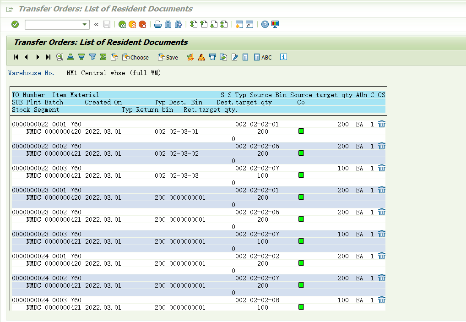Click destination bin 02-03-01
The height and width of the screenshot is (322, 466).
click(x=184, y=132)
